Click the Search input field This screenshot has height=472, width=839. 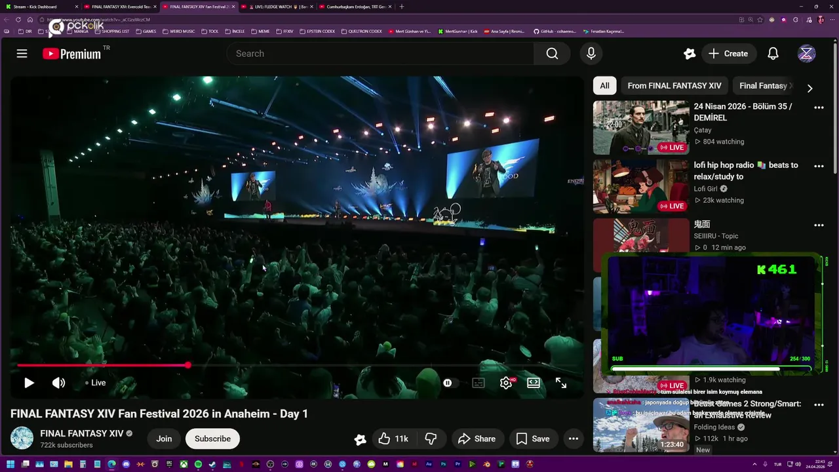click(x=380, y=54)
